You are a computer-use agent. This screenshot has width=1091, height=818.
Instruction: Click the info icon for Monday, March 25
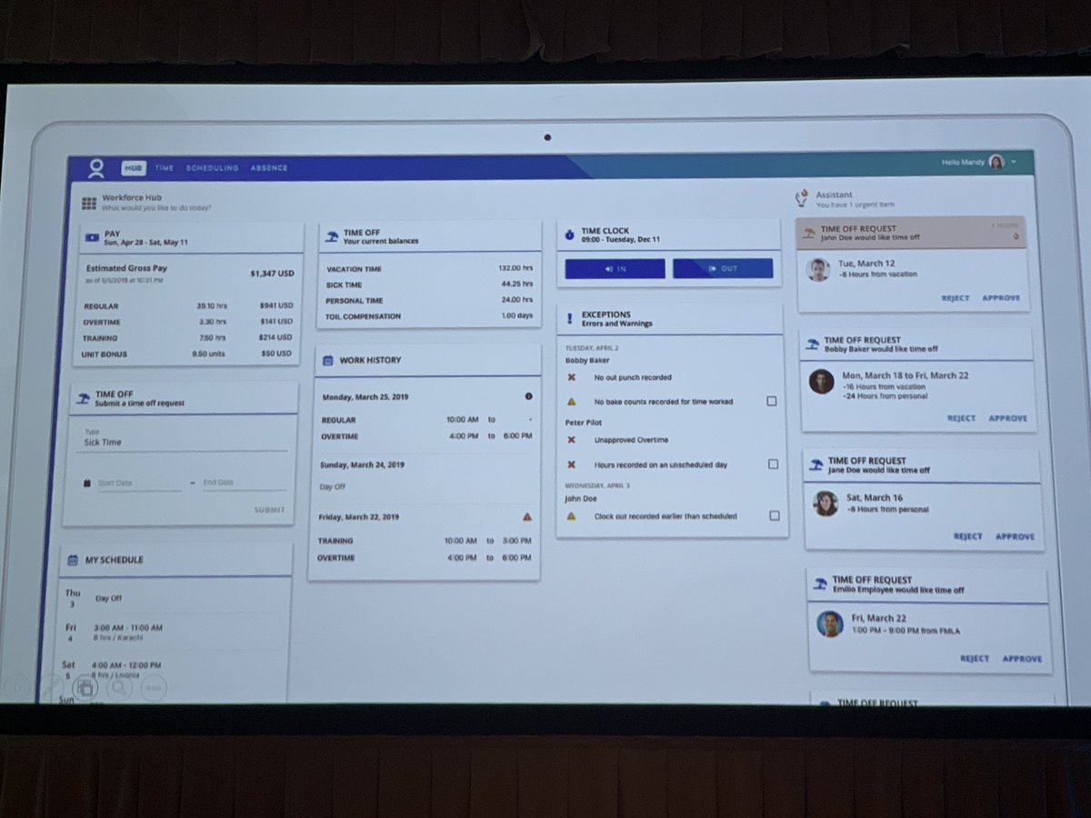pos(528,395)
